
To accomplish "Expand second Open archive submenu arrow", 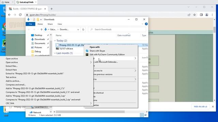I will [x=91, y=62].
